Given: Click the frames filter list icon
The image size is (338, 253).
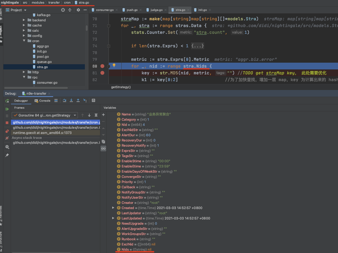Looking at the screenshot, I should point(96,115).
